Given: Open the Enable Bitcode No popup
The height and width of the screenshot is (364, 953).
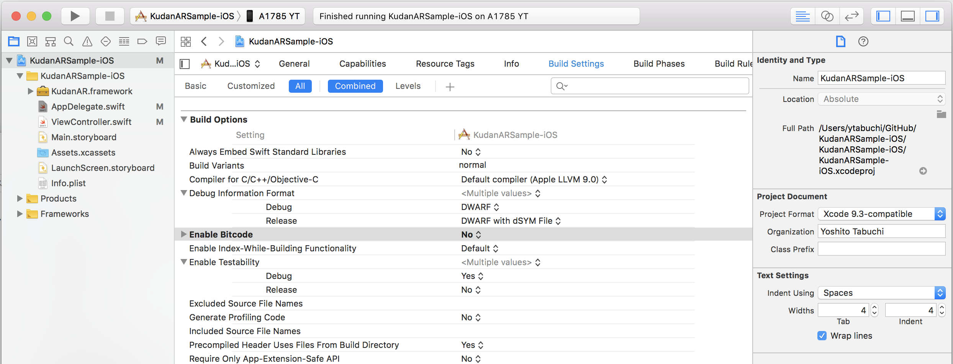Looking at the screenshot, I should (471, 234).
